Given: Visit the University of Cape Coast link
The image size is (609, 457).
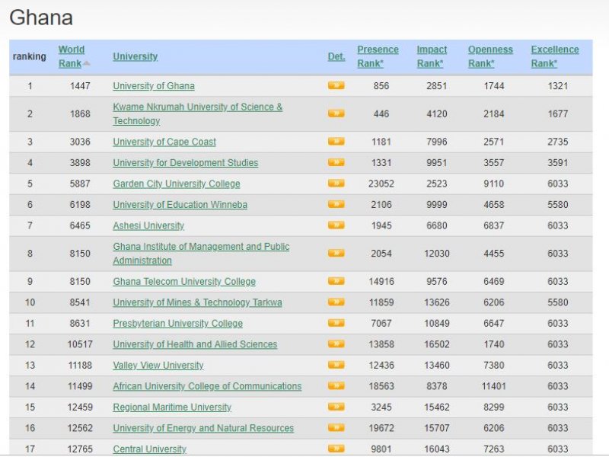Looking at the screenshot, I should [x=164, y=142].
